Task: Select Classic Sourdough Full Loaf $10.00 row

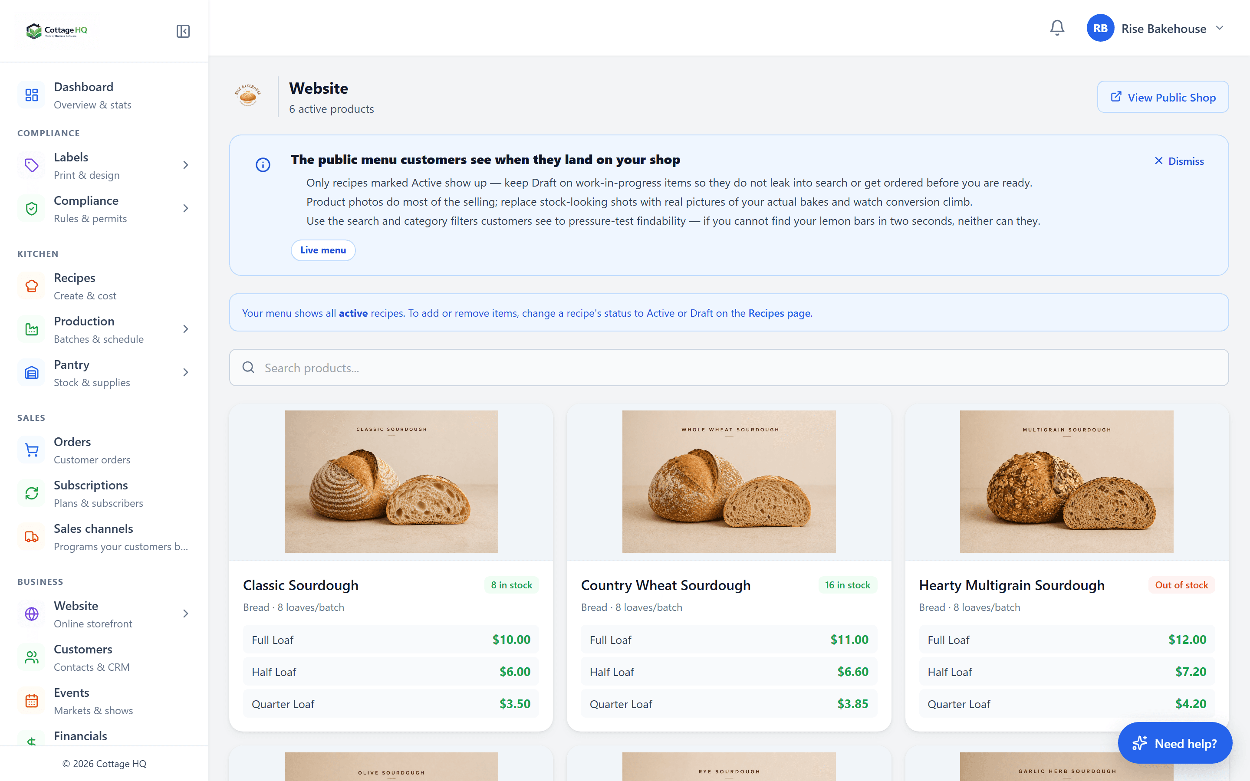Action: tap(391, 640)
